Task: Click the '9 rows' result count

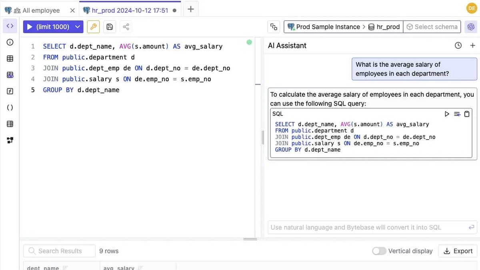Action: tap(109, 251)
